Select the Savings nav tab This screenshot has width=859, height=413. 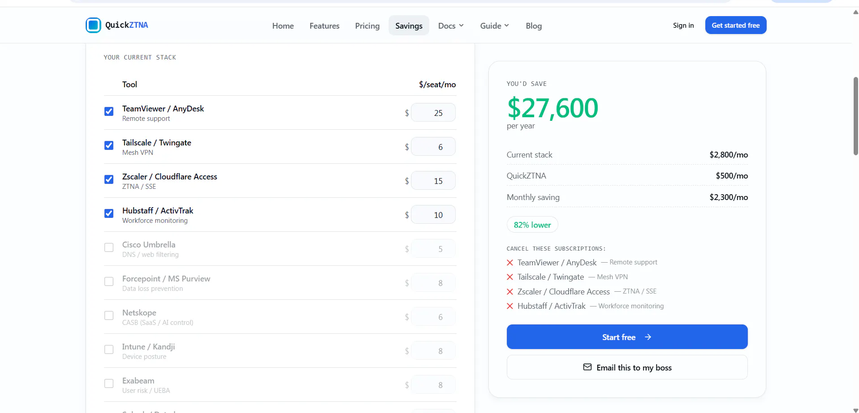click(x=409, y=26)
